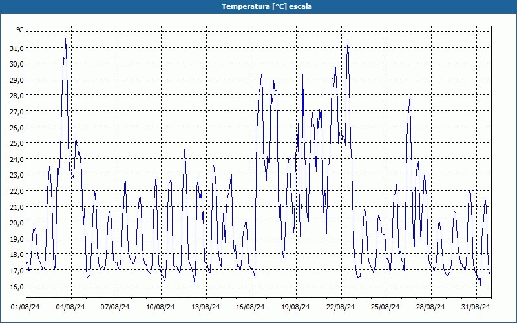This screenshot has height=323, width=517.
Task: Select the 21,0 y-axis label
Action: 17,207
